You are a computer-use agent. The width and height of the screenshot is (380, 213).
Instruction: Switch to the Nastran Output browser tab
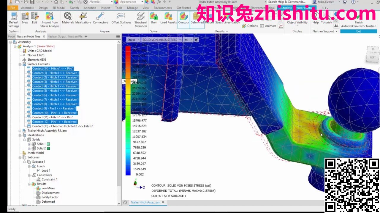pos(57,36)
